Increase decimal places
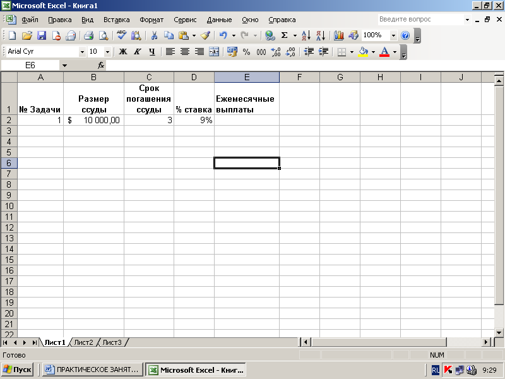Viewport: 505px width, 379px height. 276,52
